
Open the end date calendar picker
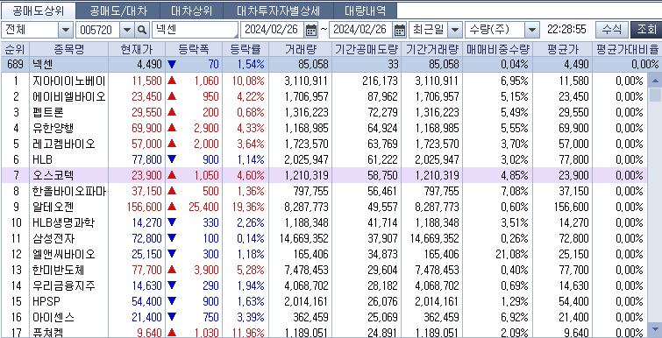[x=400, y=30]
